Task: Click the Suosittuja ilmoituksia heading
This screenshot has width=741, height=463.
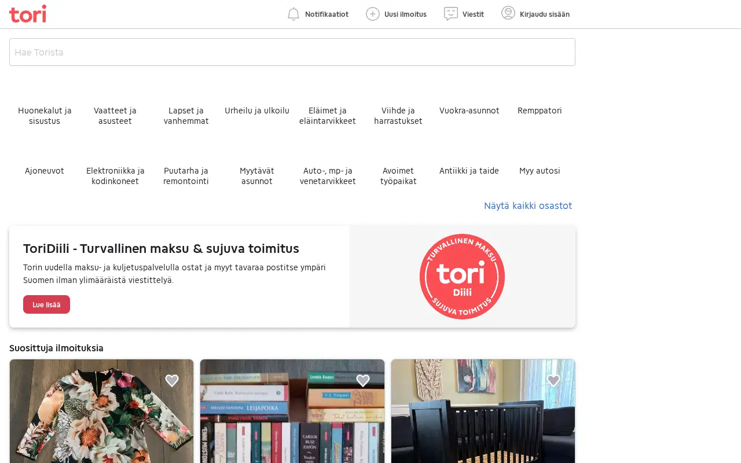Action: pyautogui.click(x=56, y=348)
